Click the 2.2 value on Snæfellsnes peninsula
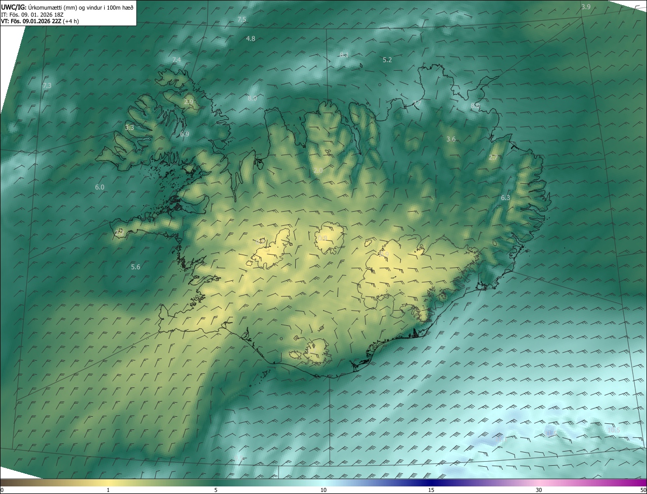The width and height of the screenshot is (647, 494). point(119,232)
